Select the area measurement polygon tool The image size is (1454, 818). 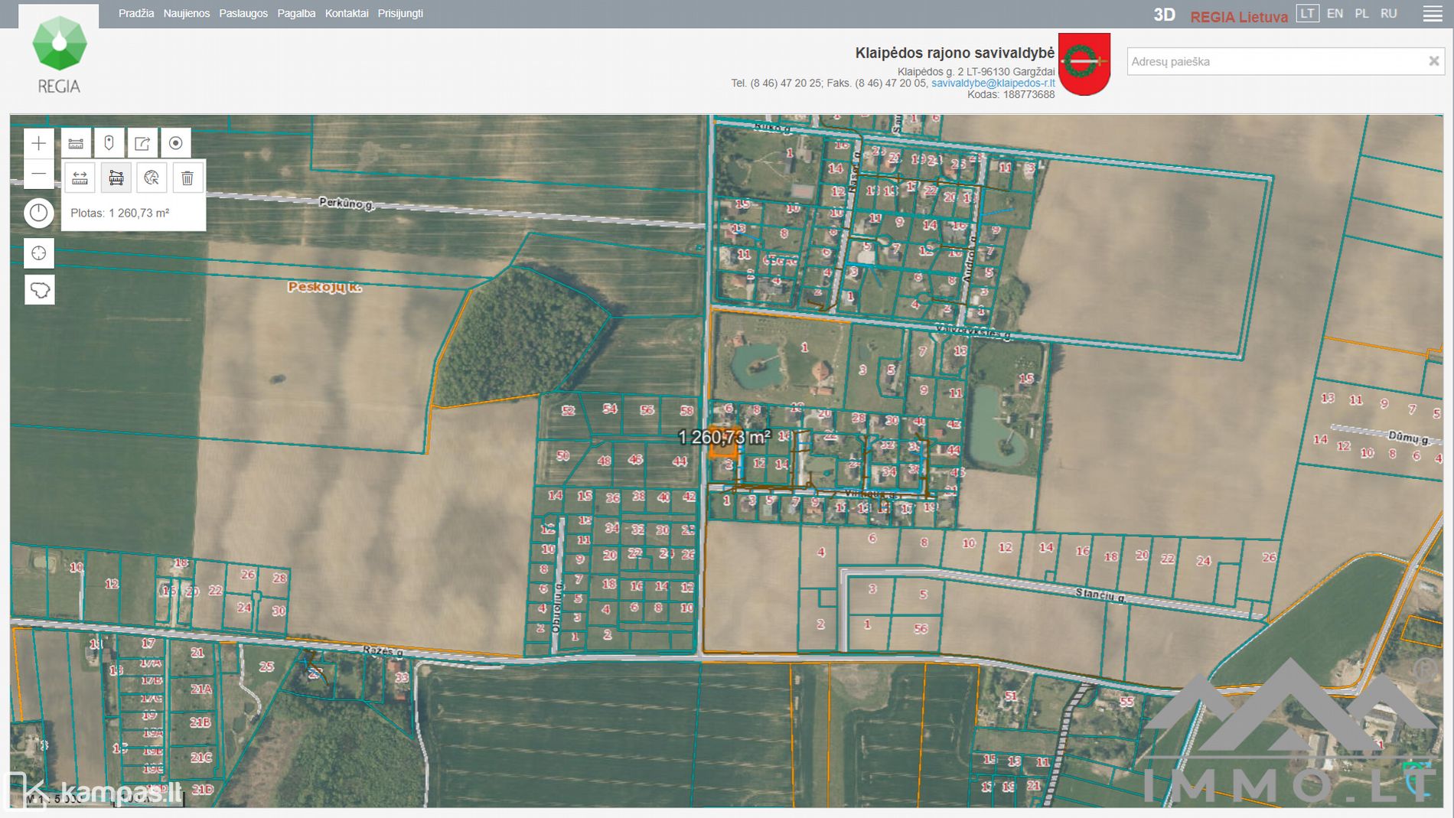click(116, 178)
